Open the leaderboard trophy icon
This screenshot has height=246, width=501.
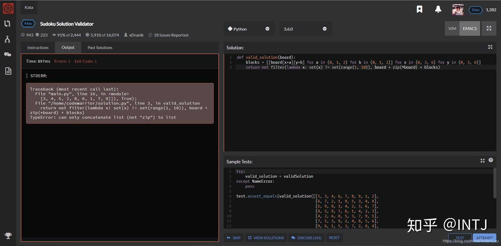coord(8,236)
